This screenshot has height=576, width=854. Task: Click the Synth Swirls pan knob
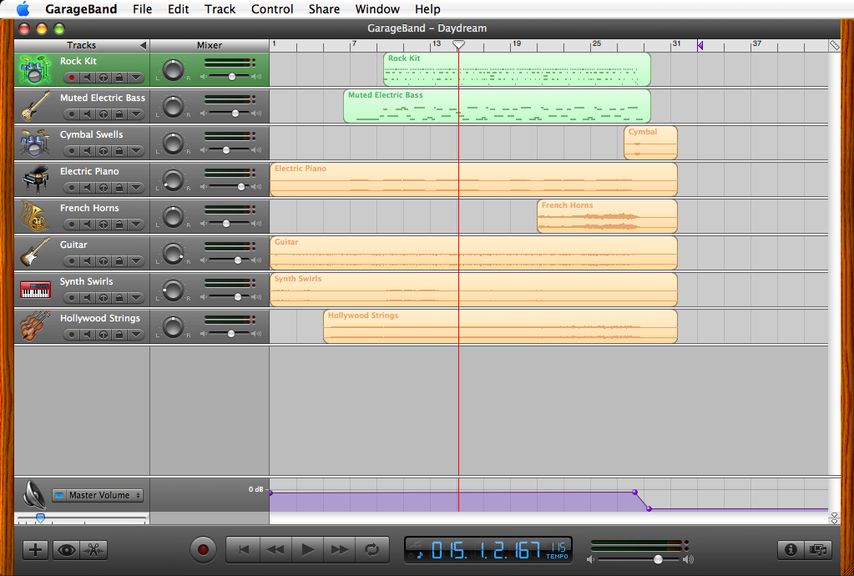(173, 291)
